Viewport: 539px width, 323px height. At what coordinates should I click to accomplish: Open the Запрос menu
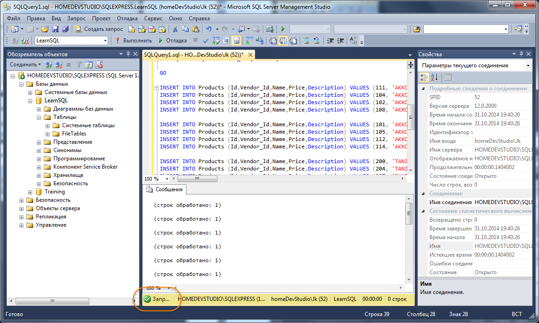[76, 18]
